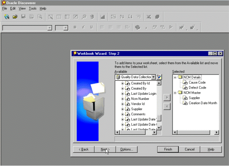The height and width of the screenshot is (166, 229).
Task: Expand the Vendor Id item
Action: point(123,104)
